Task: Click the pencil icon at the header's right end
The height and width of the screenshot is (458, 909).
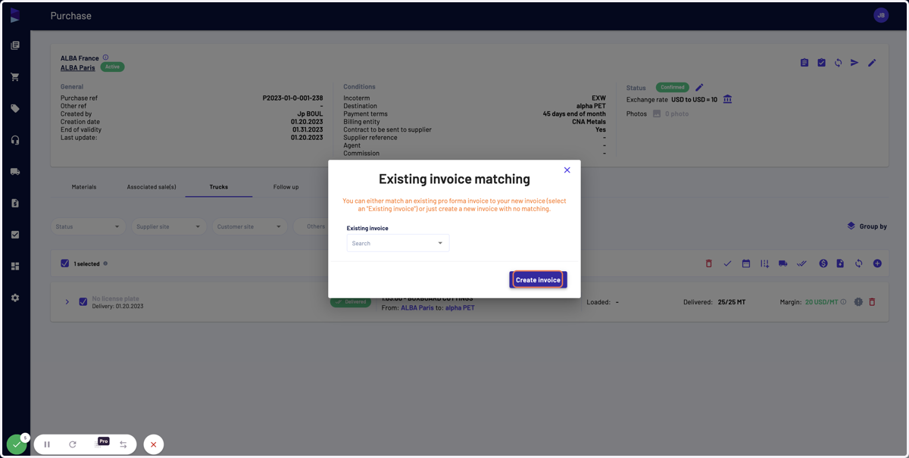Action: pos(872,63)
